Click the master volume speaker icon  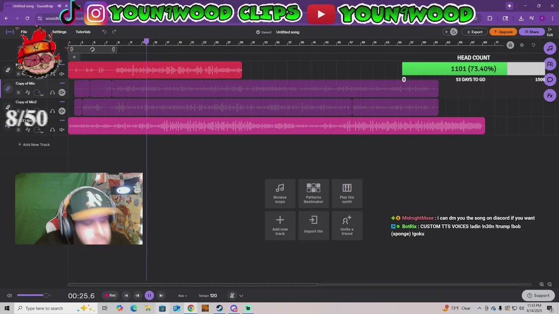(9, 296)
